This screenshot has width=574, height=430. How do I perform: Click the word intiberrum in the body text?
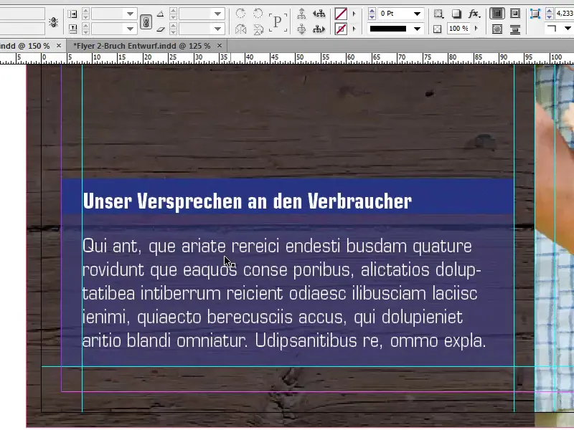pos(181,294)
